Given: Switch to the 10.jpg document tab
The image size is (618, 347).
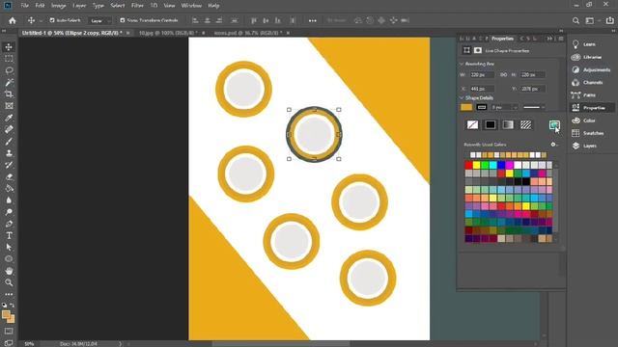Looking at the screenshot, I should coord(168,33).
